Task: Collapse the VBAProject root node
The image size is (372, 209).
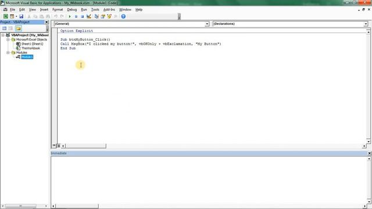Action: pyautogui.click(x=3, y=35)
